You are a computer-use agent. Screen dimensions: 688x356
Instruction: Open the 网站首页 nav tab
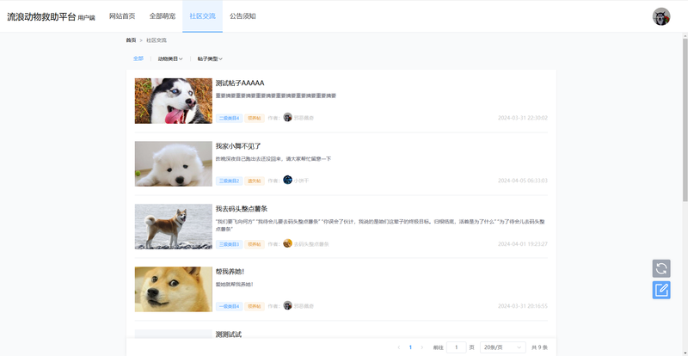click(122, 16)
